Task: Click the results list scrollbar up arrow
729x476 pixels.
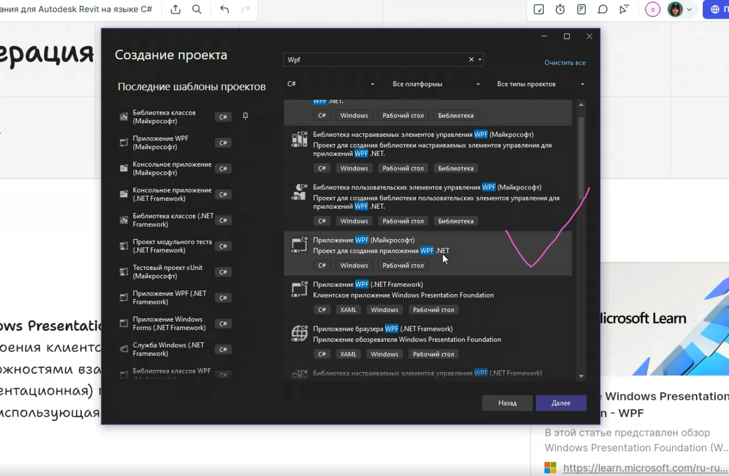Action: pos(581,104)
